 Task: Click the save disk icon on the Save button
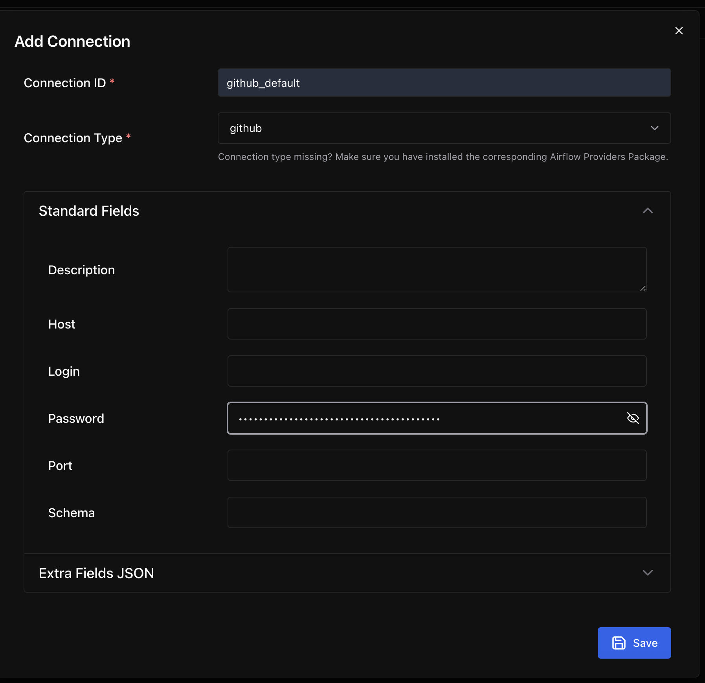[619, 643]
